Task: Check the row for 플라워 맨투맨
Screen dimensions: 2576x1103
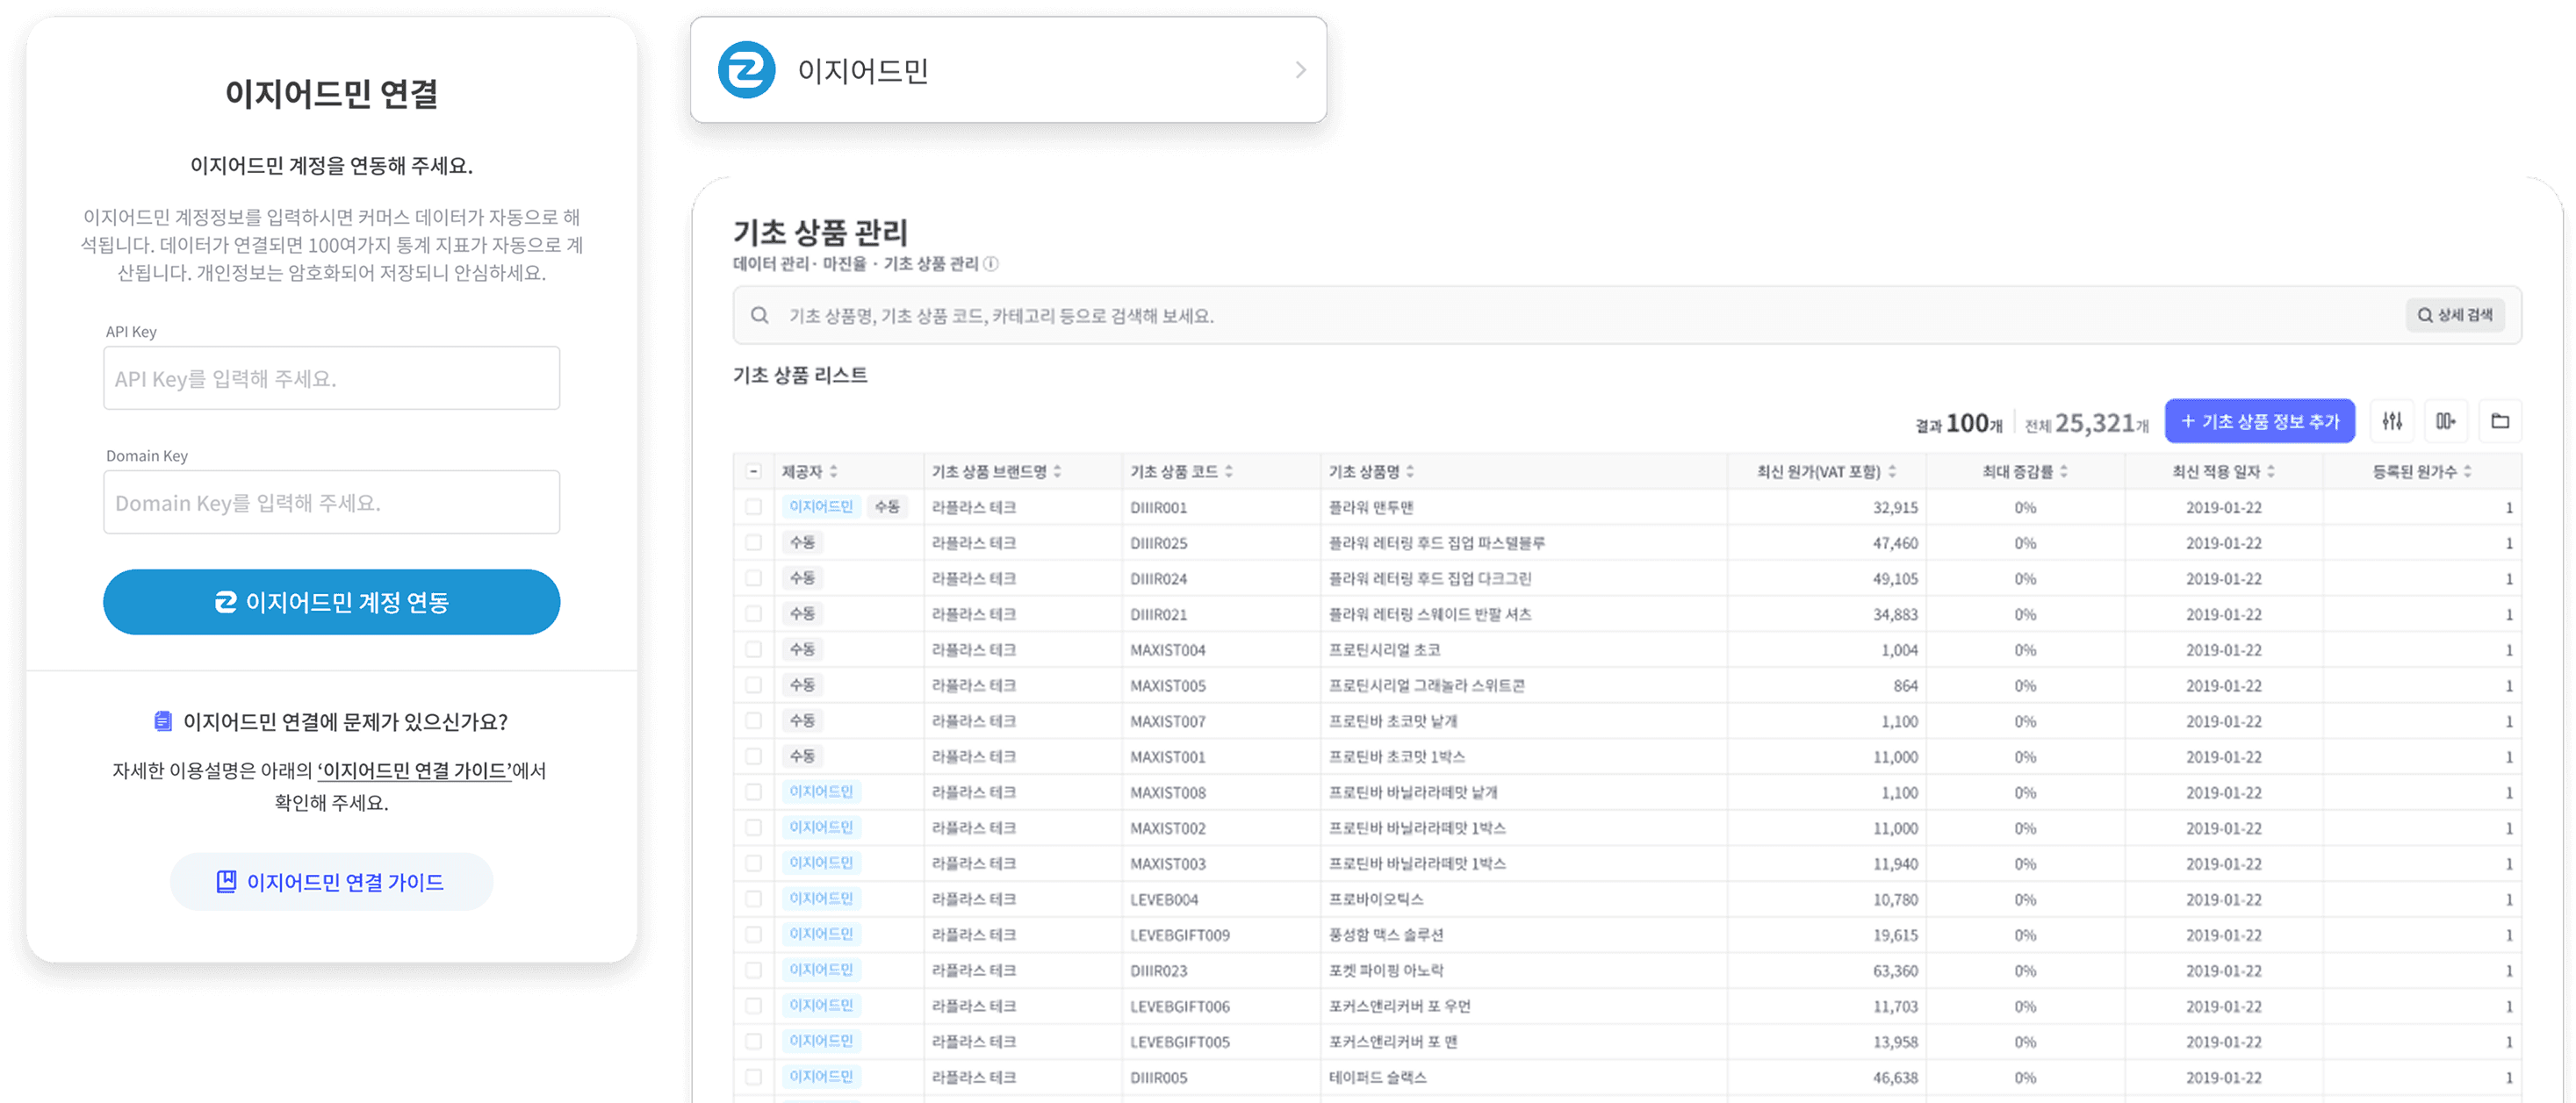Action: [754, 507]
